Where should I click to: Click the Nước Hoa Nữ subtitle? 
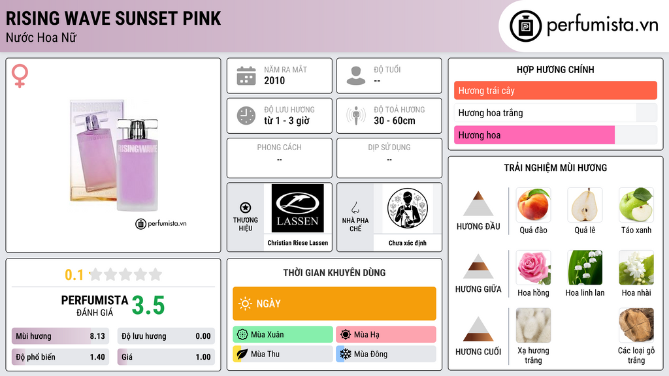click(x=41, y=38)
